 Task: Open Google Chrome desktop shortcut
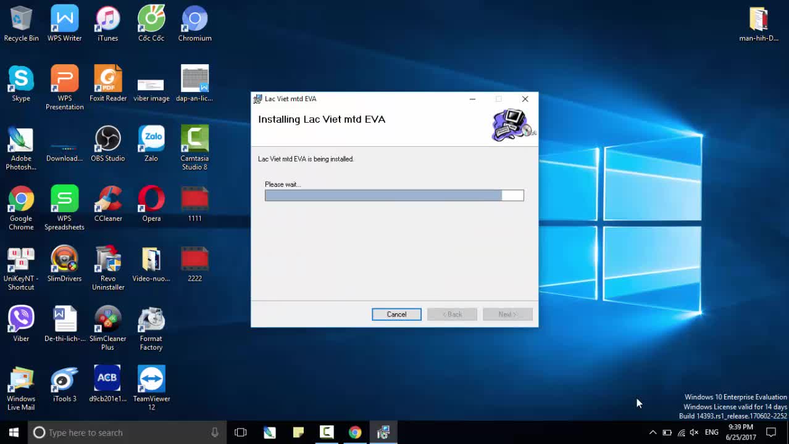(x=21, y=208)
